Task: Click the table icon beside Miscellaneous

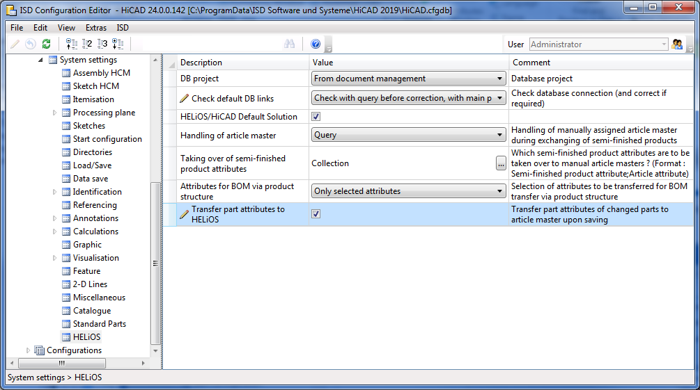Action: pyautogui.click(x=66, y=298)
